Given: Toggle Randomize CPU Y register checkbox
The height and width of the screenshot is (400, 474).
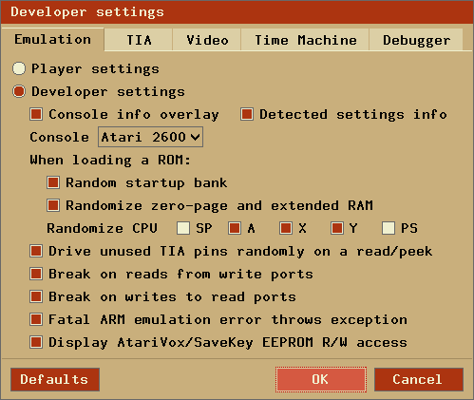Looking at the screenshot, I should (x=337, y=228).
